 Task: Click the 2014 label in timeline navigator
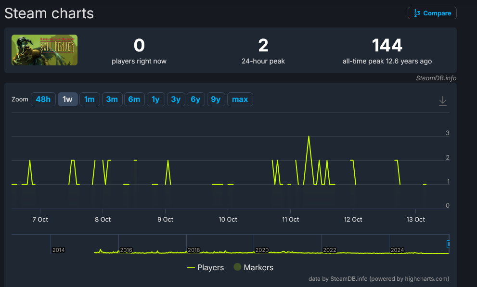tap(58, 250)
